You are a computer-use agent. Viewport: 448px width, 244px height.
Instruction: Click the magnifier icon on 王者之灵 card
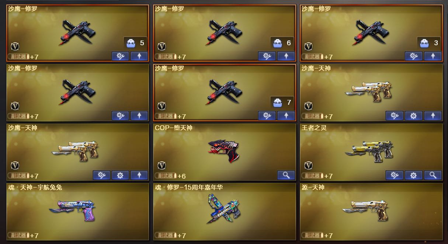pos(433,175)
